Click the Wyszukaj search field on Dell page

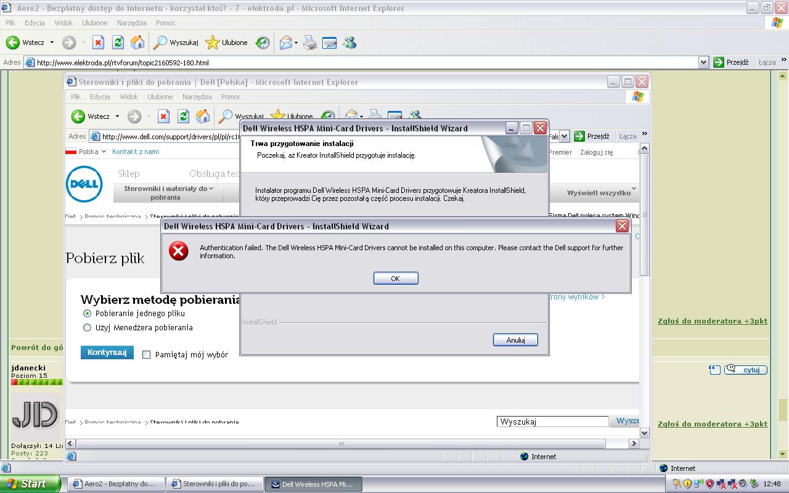(553, 422)
